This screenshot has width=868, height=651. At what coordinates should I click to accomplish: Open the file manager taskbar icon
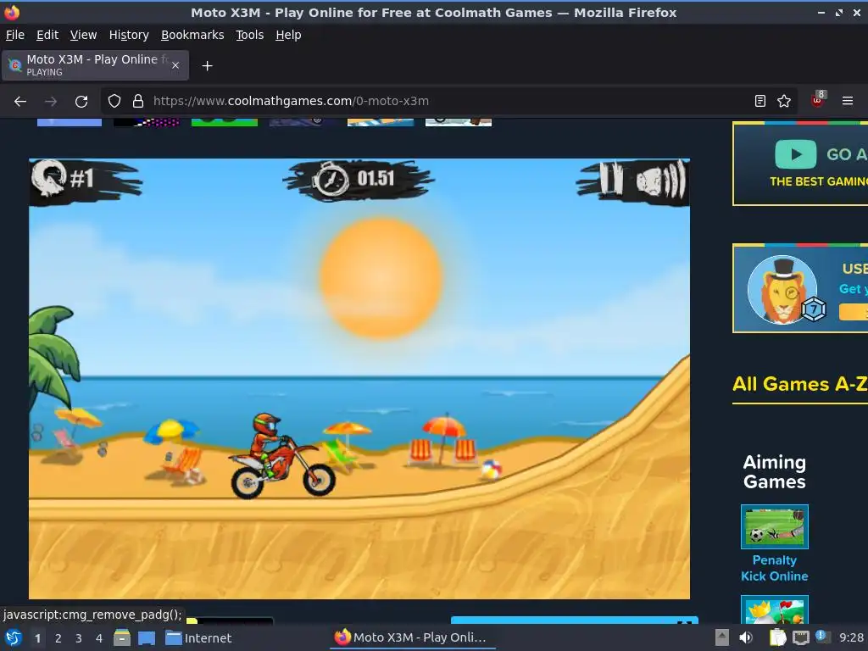coord(122,638)
